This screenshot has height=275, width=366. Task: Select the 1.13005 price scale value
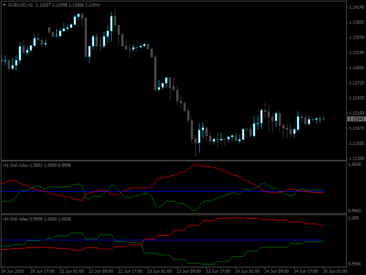point(357,68)
